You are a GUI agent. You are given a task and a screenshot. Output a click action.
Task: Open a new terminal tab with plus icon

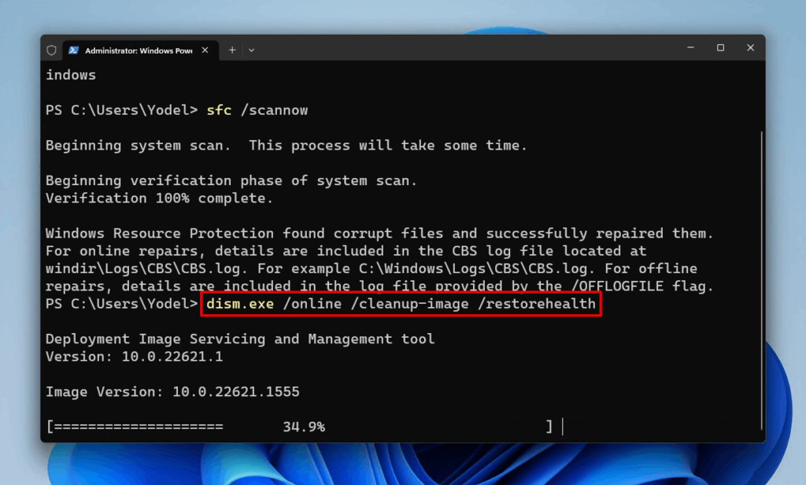[232, 50]
